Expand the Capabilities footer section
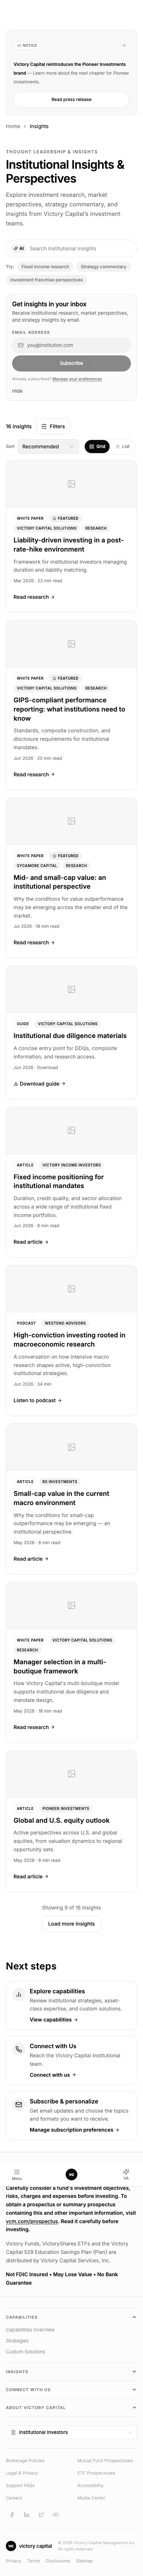This screenshot has width=143, height=2576. click(x=71, y=2317)
